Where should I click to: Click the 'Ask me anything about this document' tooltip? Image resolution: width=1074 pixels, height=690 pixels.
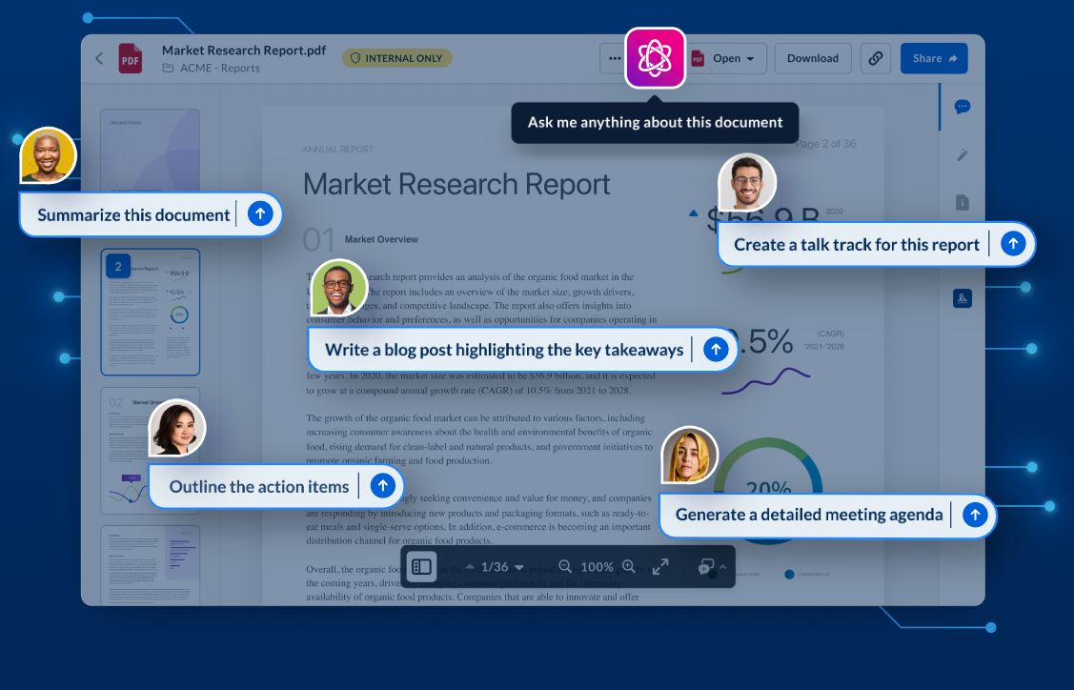click(655, 123)
